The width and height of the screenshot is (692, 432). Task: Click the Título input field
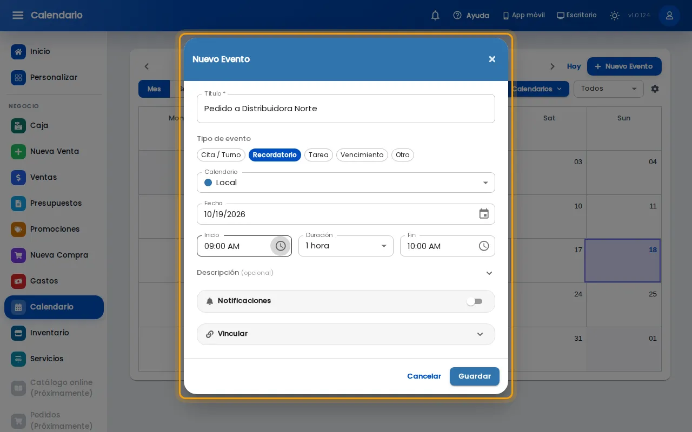point(346,109)
